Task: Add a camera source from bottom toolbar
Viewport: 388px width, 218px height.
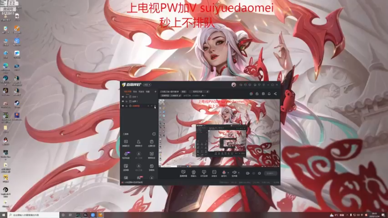Action: (x=194, y=173)
